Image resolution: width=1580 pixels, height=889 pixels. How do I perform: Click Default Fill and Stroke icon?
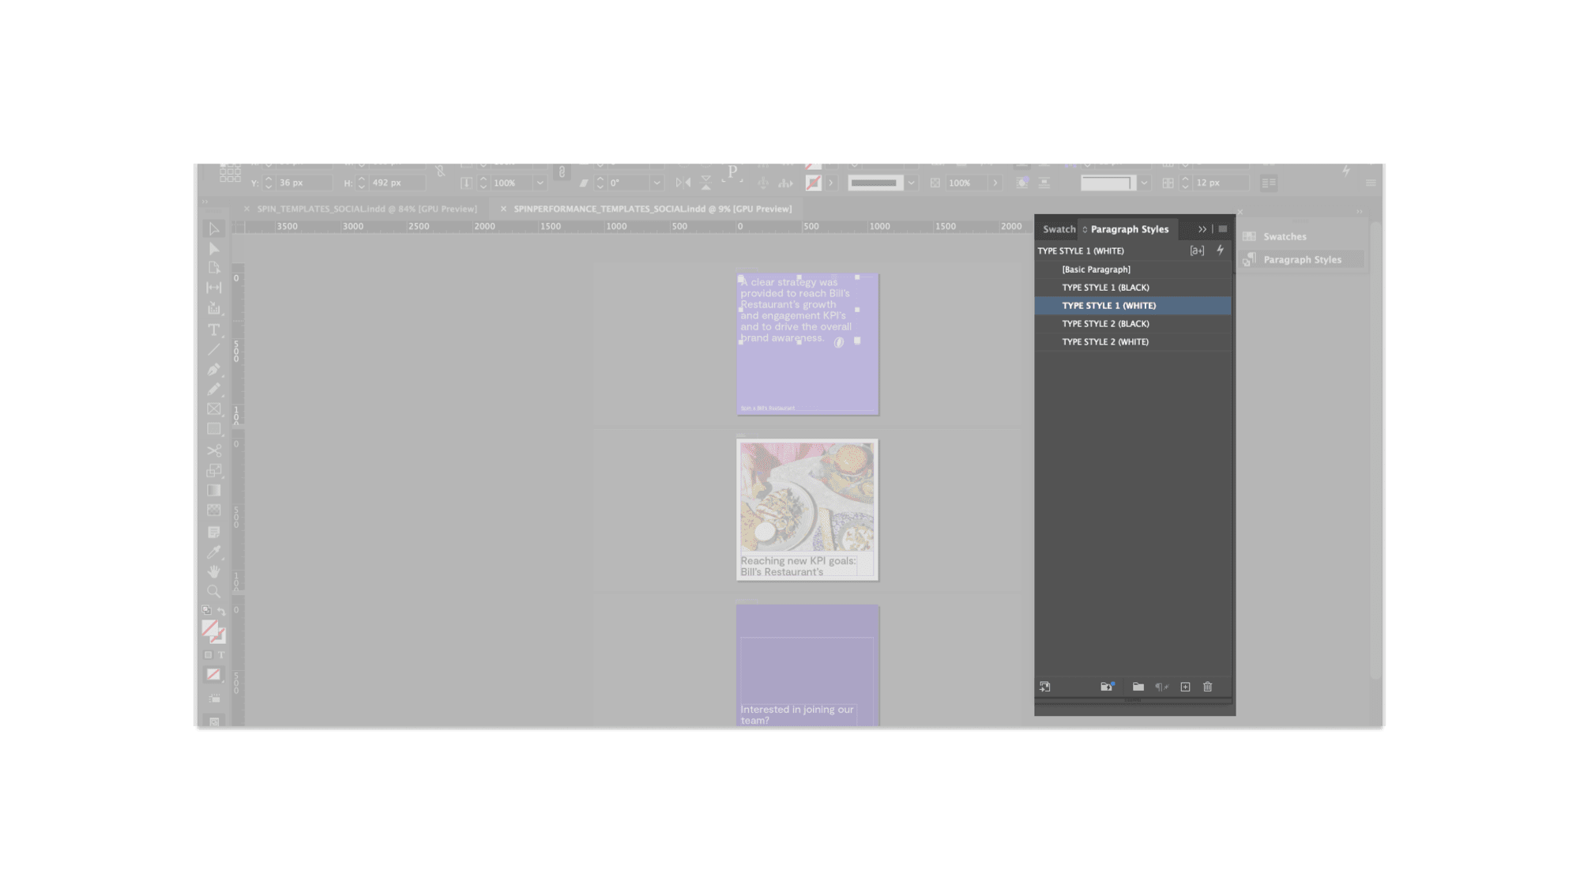[207, 611]
